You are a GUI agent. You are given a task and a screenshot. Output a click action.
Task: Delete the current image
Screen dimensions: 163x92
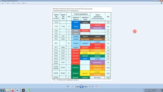(x=97, y=86)
